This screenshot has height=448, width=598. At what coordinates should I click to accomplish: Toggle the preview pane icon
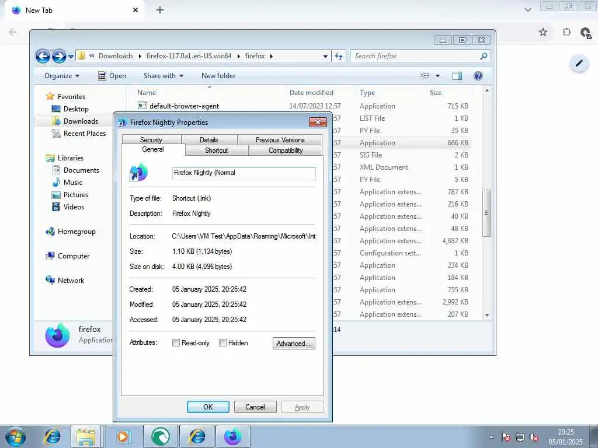pyautogui.click(x=457, y=76)
